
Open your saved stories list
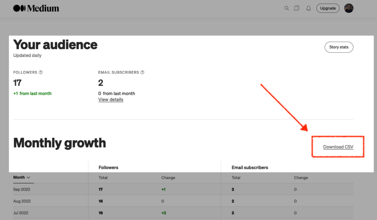coord(297,8)
